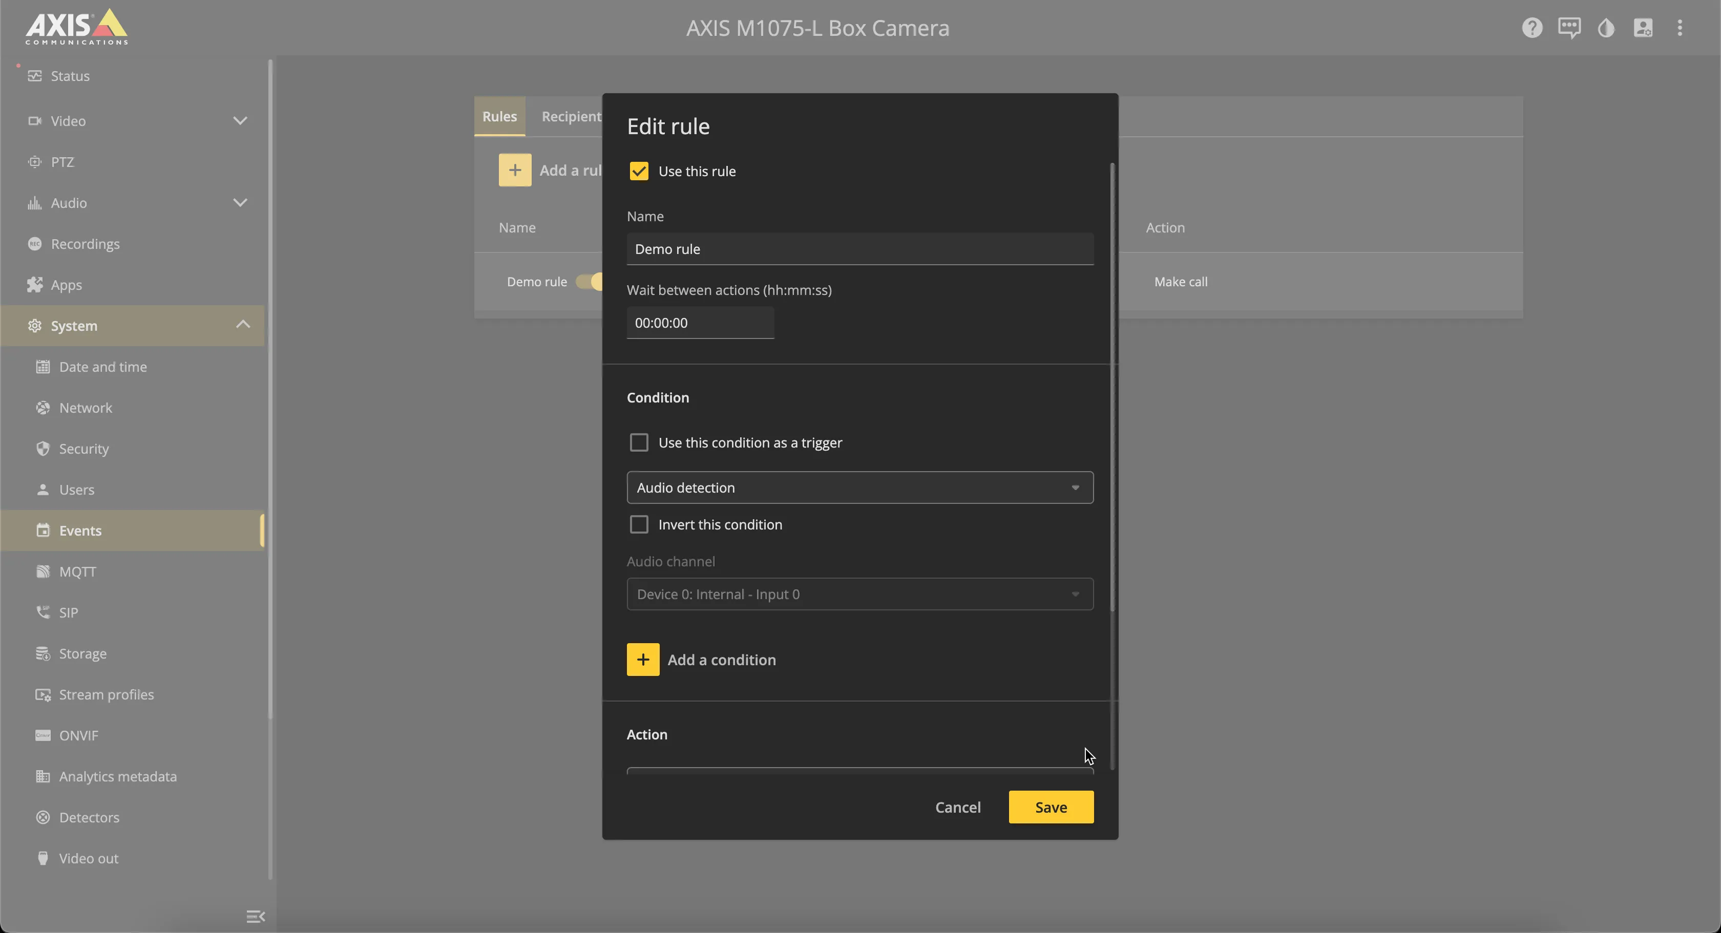Open ONVIF settings
Viewport: 1721px width, 933px height.
(132, 735)
